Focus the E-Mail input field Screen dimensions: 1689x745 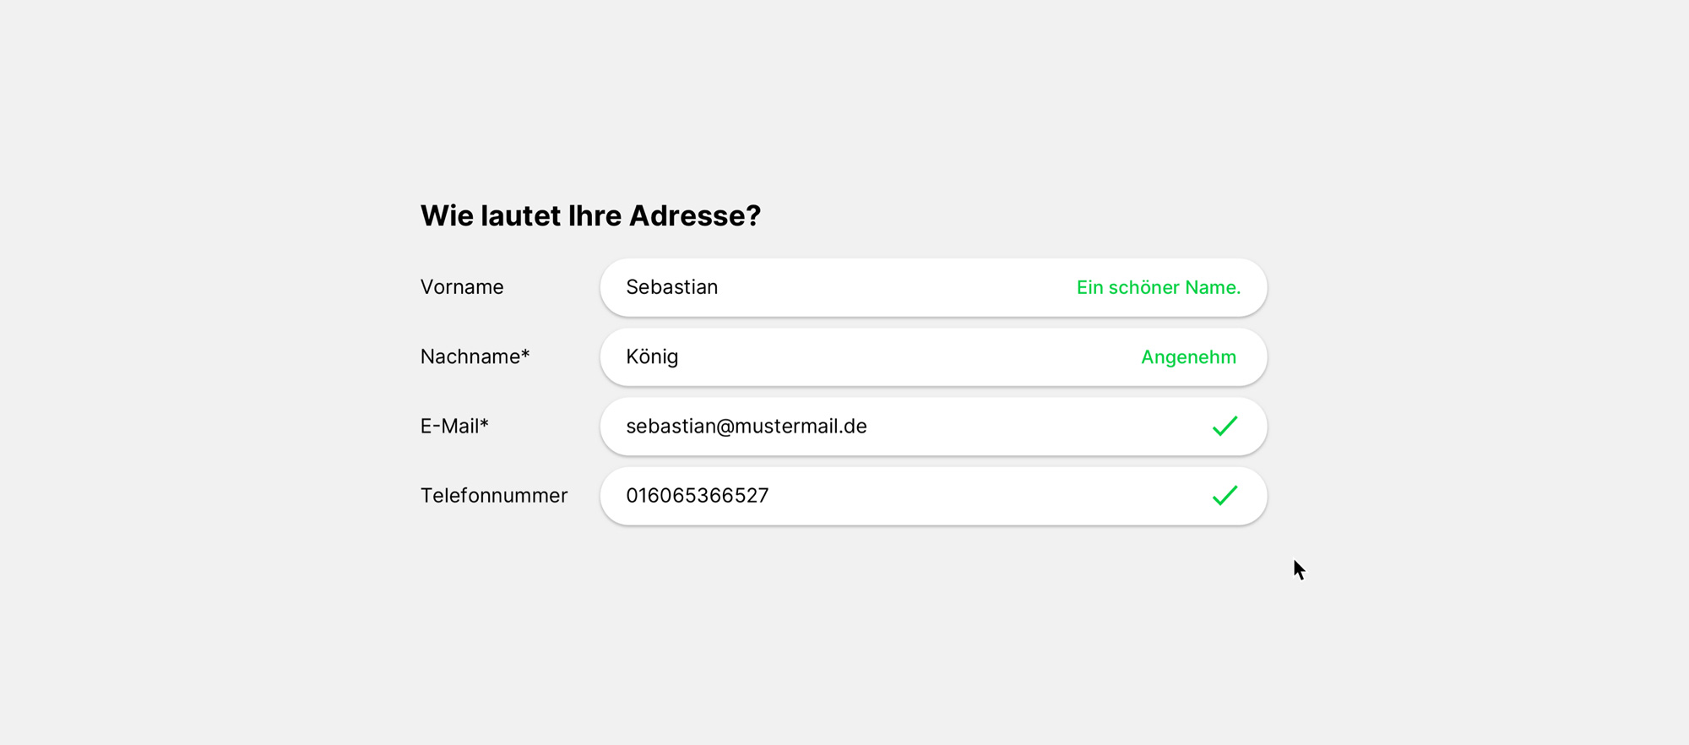pos(1013,427)
